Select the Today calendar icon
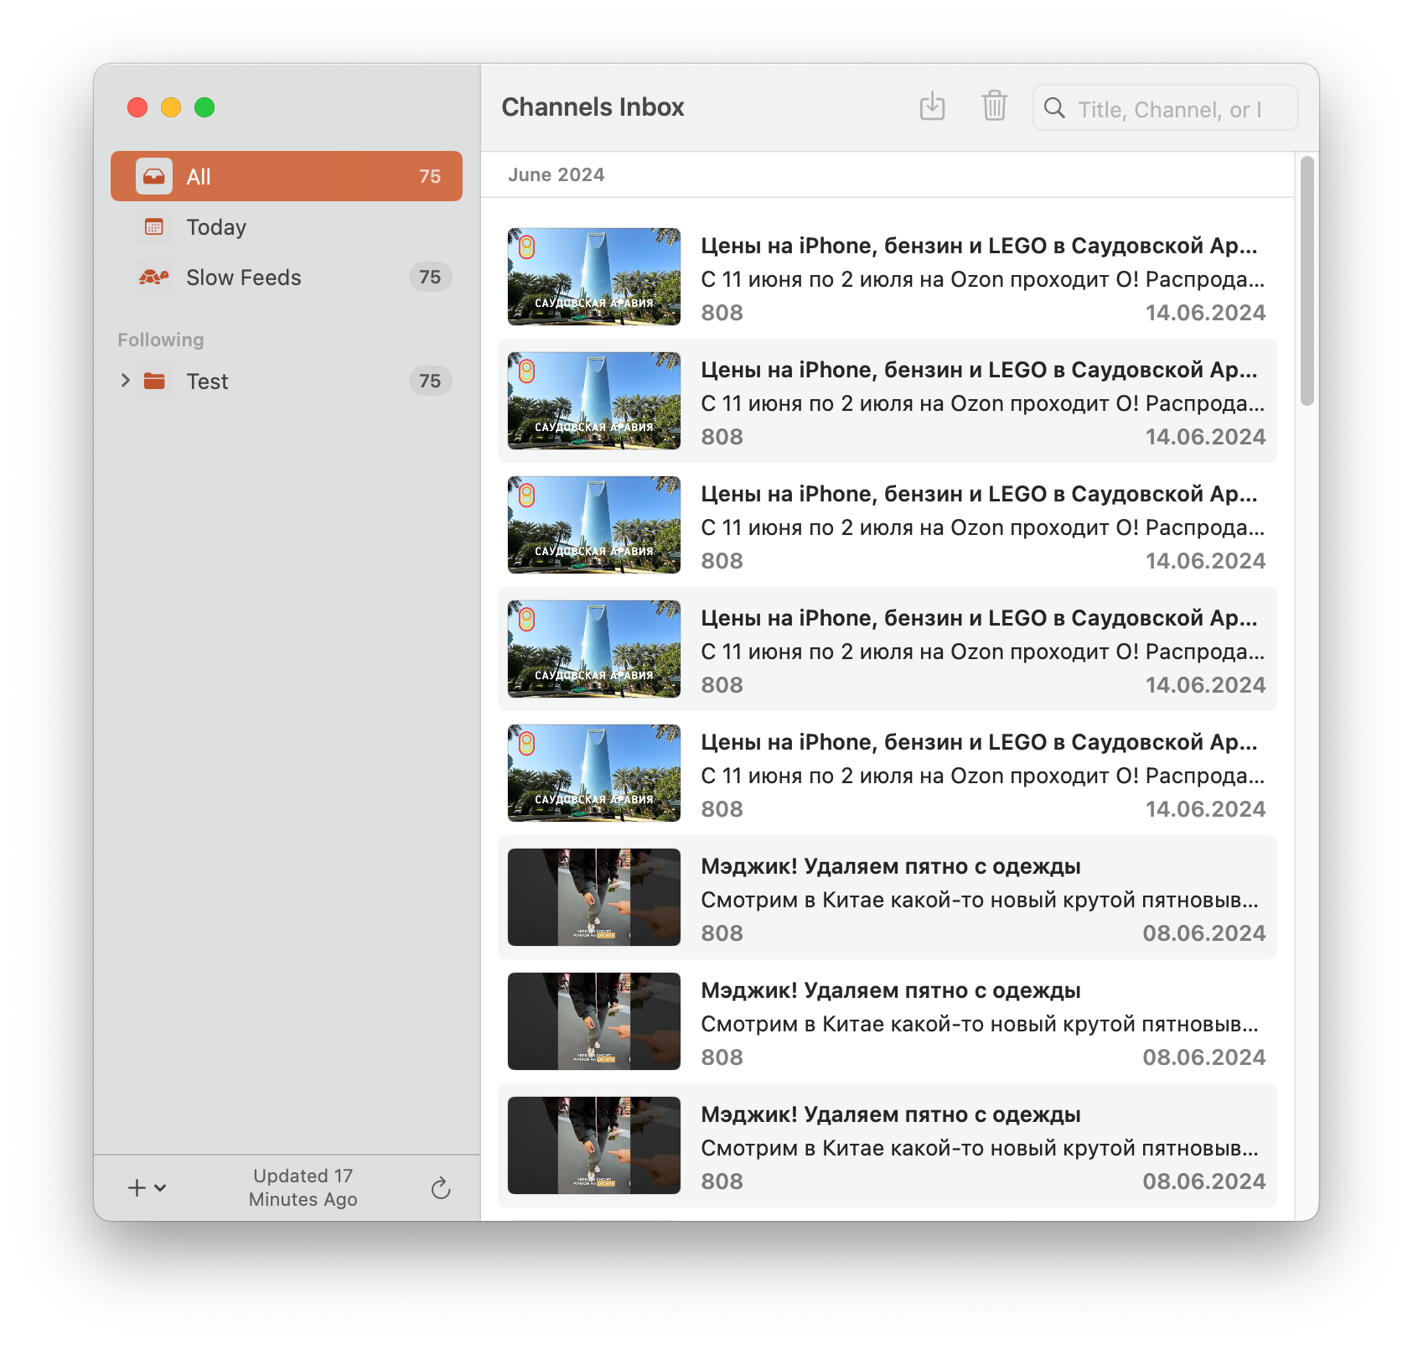 (x=154, y=227)
